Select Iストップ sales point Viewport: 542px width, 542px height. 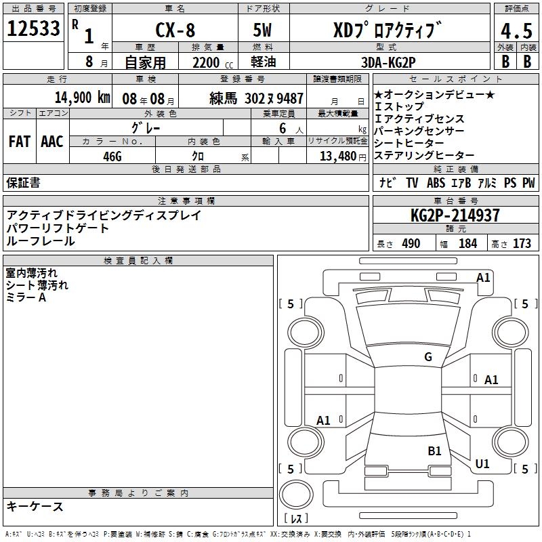(399, 106)
